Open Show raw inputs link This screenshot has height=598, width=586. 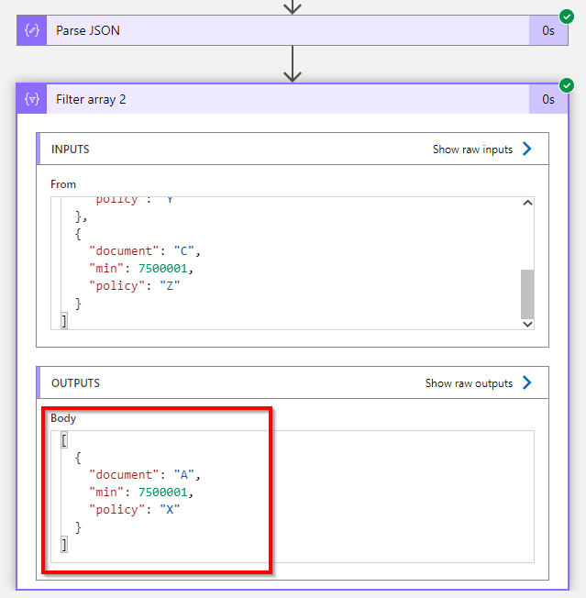point(472,149)
